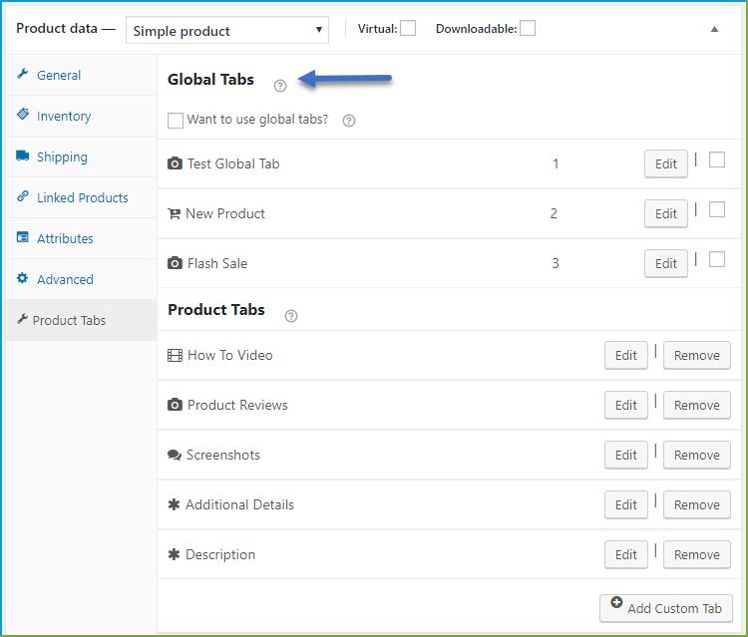
Task: Collapse the Product data panel triangle
Action: tap(714, 29)
